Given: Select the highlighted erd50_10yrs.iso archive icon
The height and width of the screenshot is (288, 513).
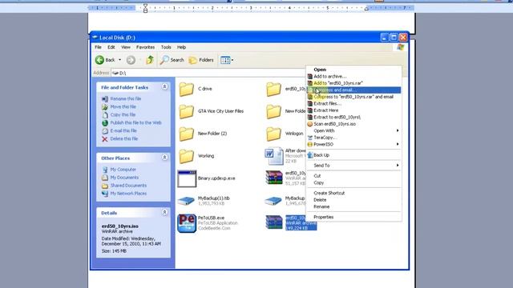Looking at the screenshot, I should [x=274, y=222].
